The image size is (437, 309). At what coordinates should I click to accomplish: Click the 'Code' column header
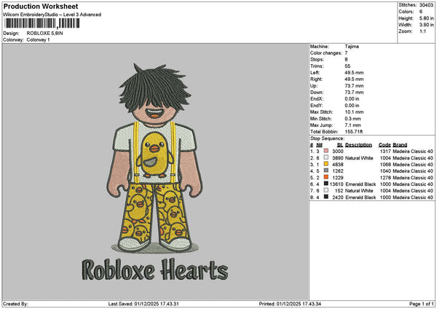pyautogui.click(x=385, y=145)
